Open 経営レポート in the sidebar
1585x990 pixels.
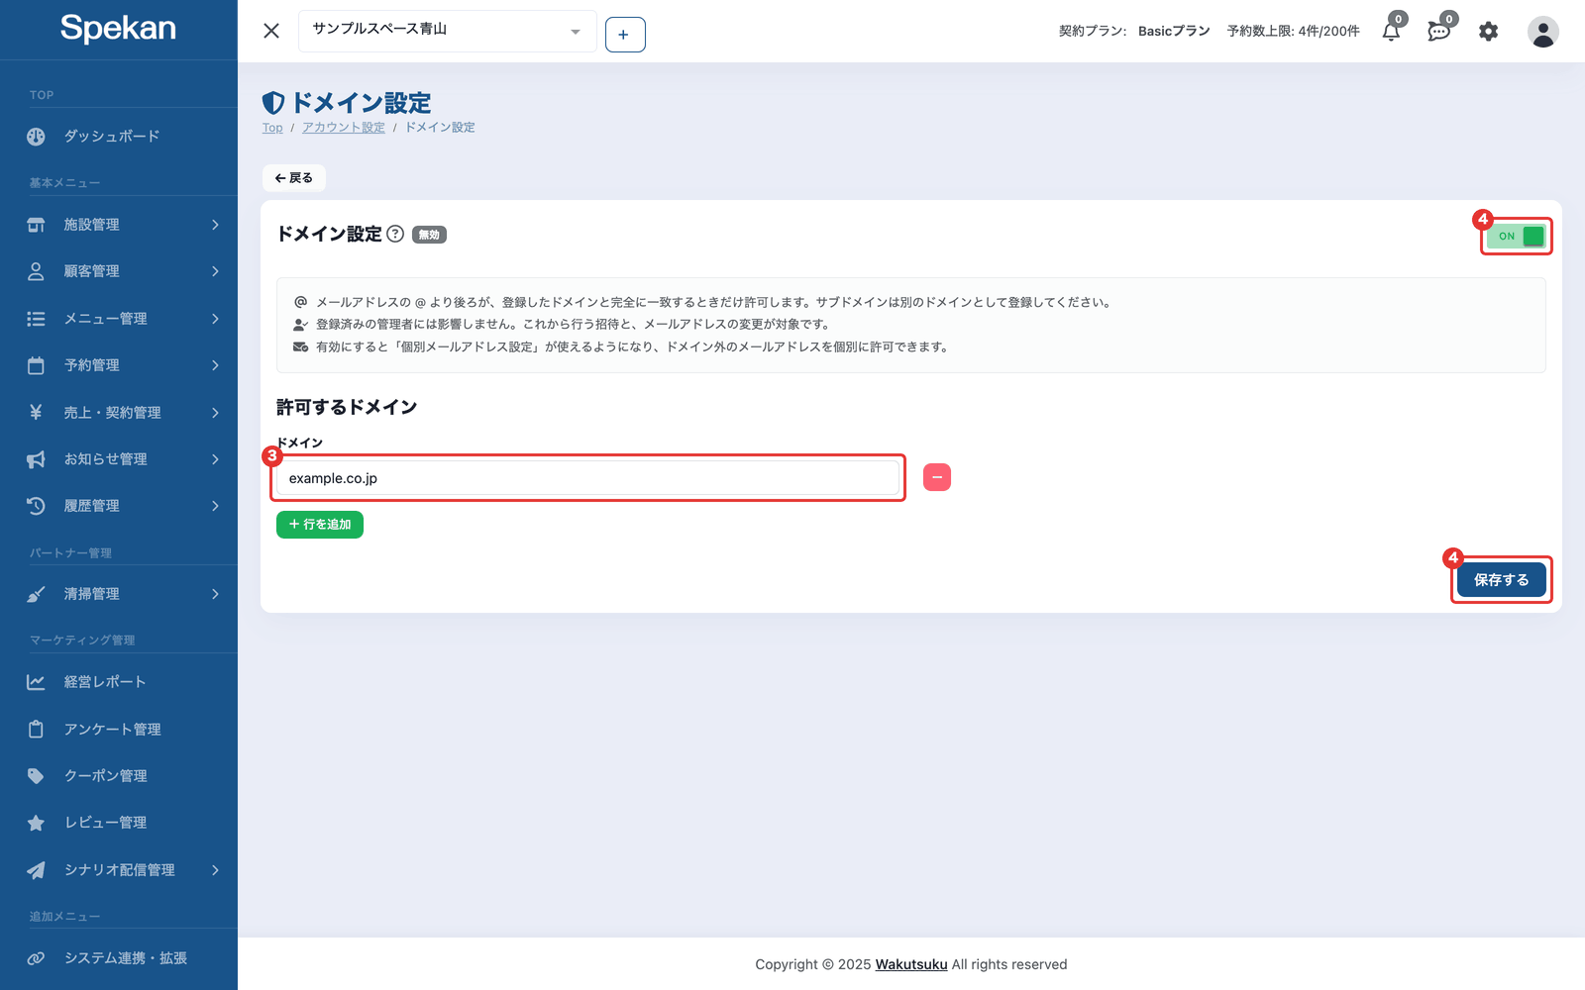coord(119,682)
